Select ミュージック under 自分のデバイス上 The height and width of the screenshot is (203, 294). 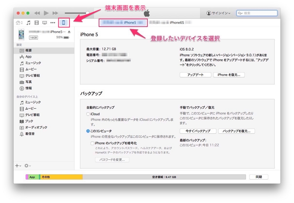44,102
